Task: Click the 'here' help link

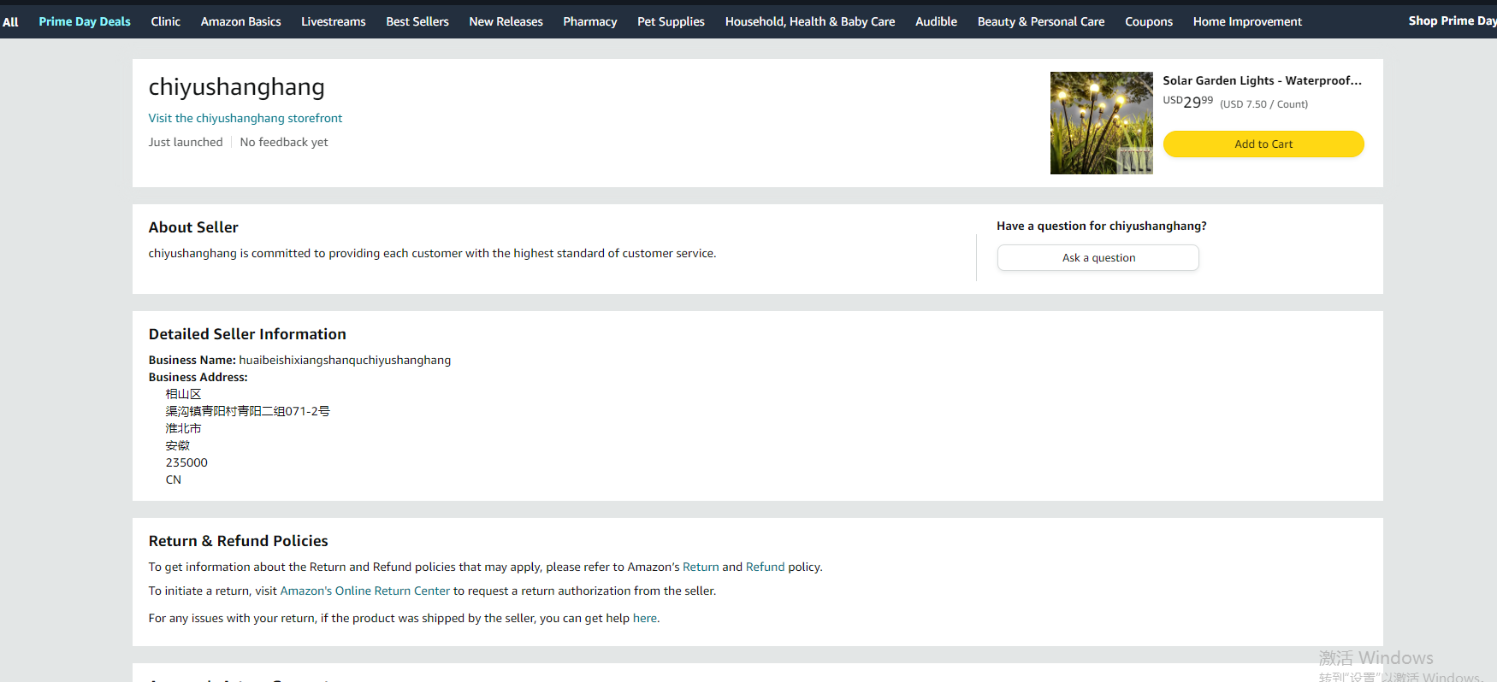Action: (x=645, y=618)
